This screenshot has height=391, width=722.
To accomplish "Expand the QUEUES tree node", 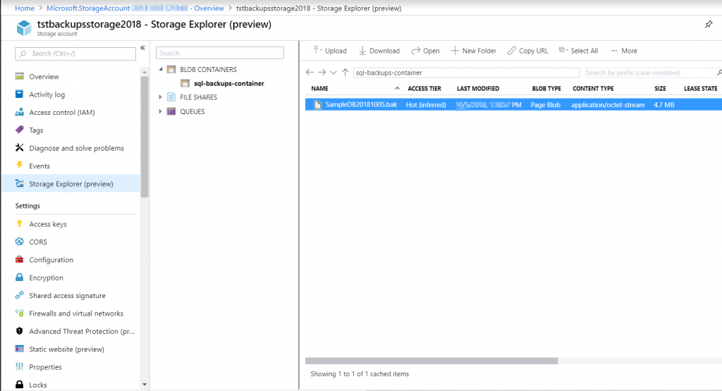I will (160, 111).
